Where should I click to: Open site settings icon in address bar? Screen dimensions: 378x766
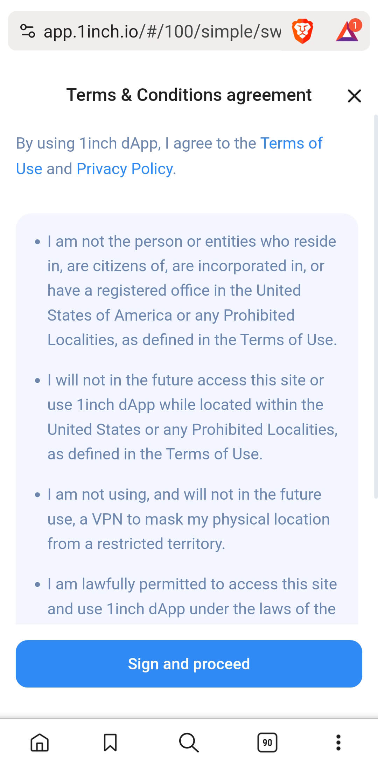pos(28,31)
